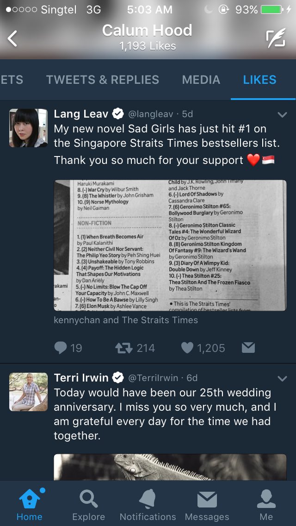This screenshot has height=526, width=296.
Task: Open the bestsellers newspaper photo
Action: (x=170, y=245)
